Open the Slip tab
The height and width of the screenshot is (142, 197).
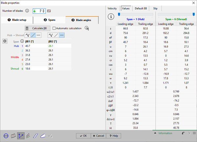click(x=155, y=9)
